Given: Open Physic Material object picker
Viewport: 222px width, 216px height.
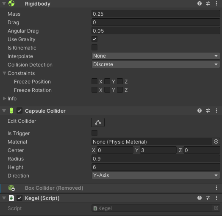Looking at the screenshot, I should click(x=216, y=141).
